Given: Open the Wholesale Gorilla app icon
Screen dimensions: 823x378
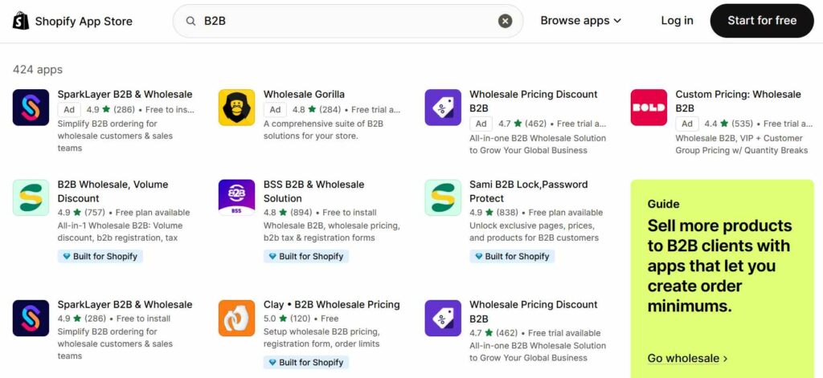Looking at the screenshot, I should (237, 108).
